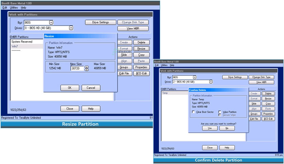Click Help button in left Work with Partitions
Image resolution: width=284 pixels, height=164 pixels.
click(91, 109)
